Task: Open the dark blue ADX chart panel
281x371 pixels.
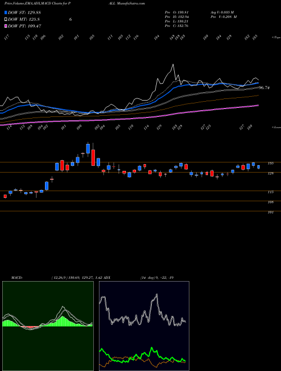Action: tap(144, 326)
